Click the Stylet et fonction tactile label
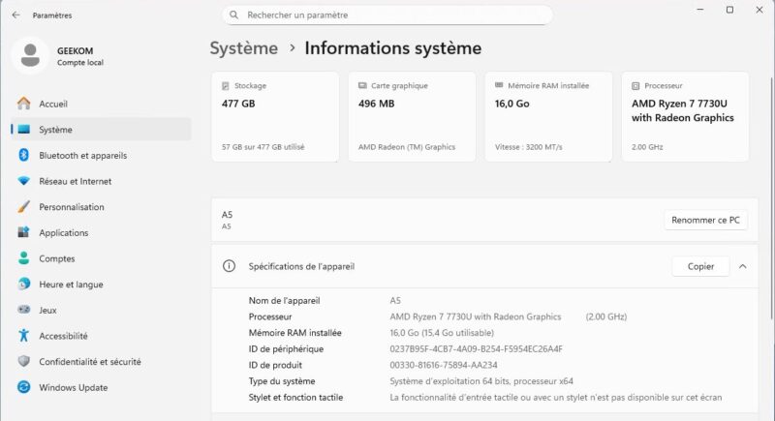This screenshot has width=775, height=421. click(295, 397)
